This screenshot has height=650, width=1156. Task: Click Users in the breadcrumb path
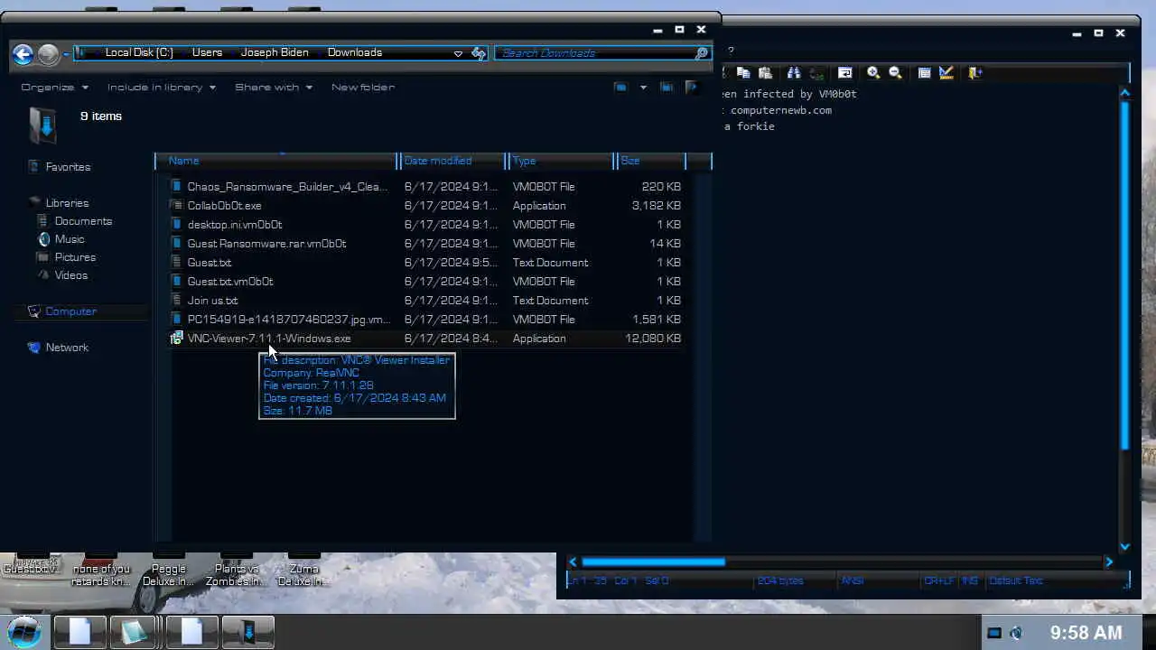pos(207,52)
